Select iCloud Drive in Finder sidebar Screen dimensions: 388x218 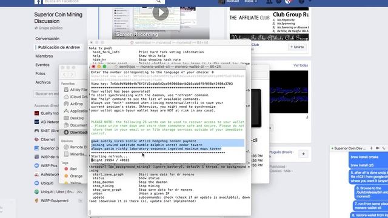point(75,97)
